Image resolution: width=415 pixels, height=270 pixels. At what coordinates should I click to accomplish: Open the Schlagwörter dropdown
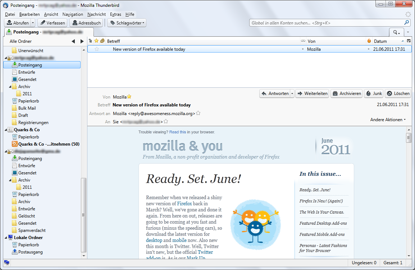127,23
